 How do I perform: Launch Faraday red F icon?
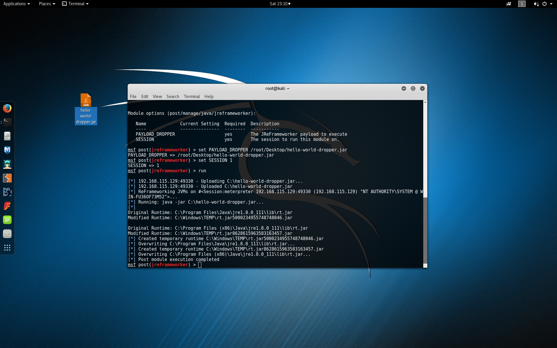[7, 206]
